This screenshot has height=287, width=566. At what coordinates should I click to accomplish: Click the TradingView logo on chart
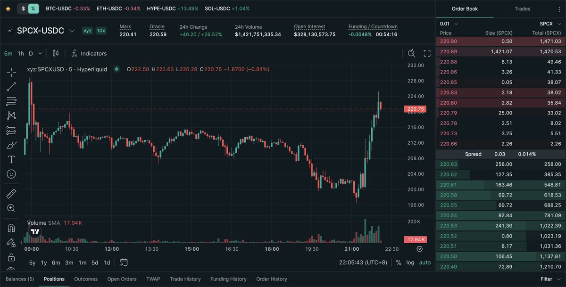point(35,231)
